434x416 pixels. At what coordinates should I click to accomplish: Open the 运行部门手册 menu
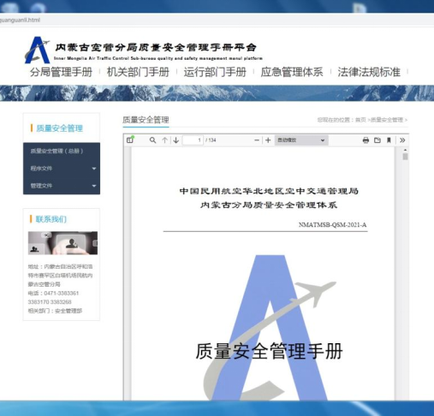[x=215, y=72]
